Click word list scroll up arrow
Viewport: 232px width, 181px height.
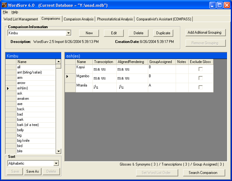(58, 61)
